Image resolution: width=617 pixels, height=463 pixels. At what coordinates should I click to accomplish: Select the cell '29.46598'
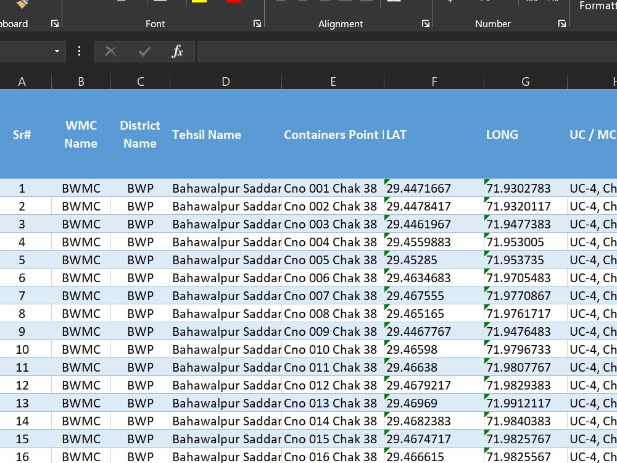point(434,349)
